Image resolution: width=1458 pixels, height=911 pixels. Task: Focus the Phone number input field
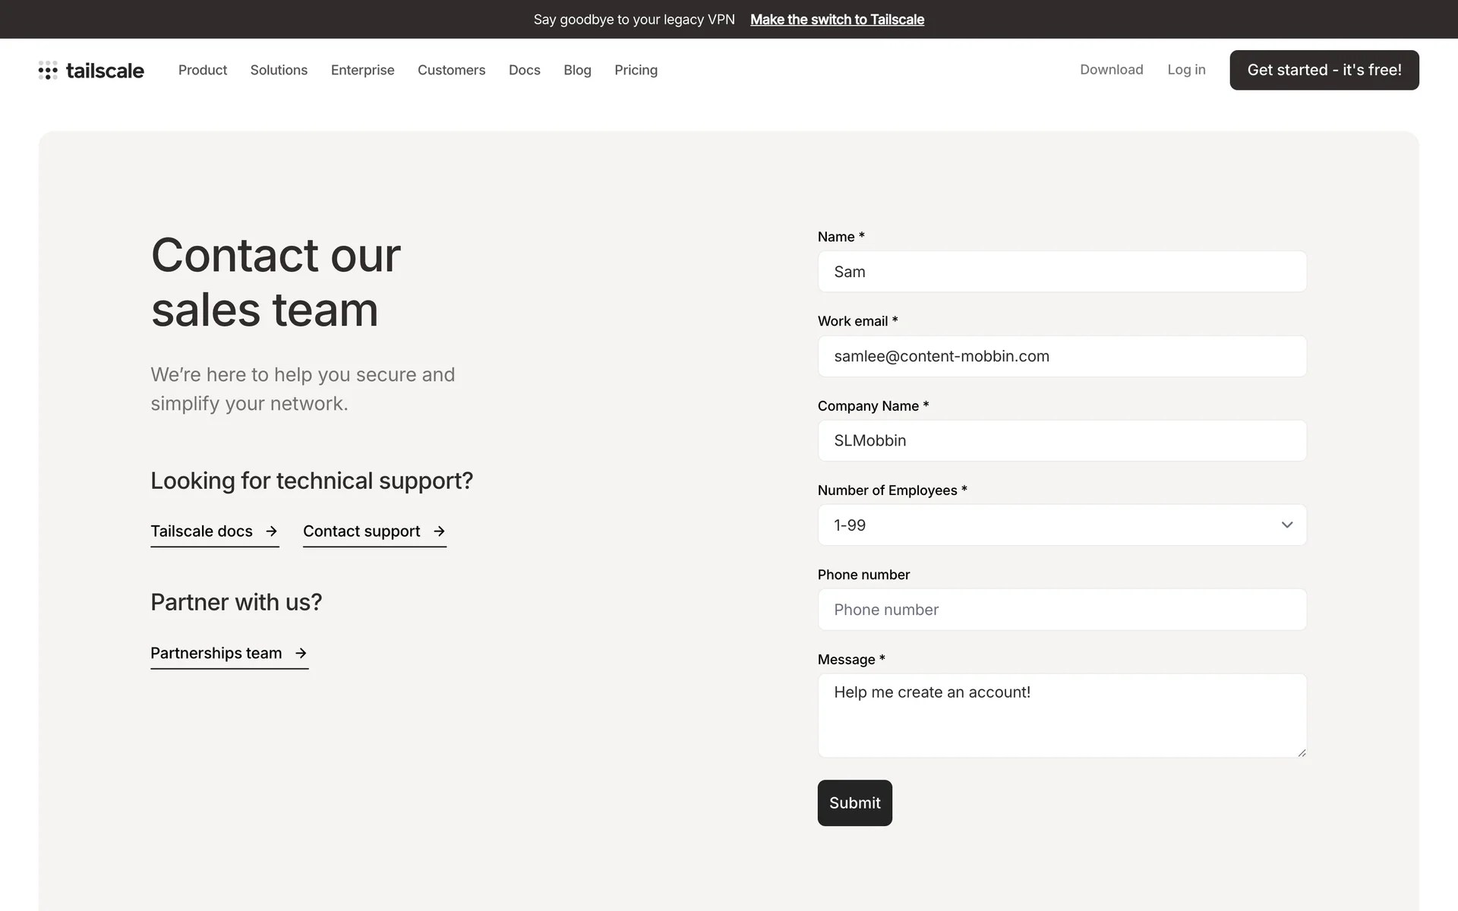coord(1062,610)
